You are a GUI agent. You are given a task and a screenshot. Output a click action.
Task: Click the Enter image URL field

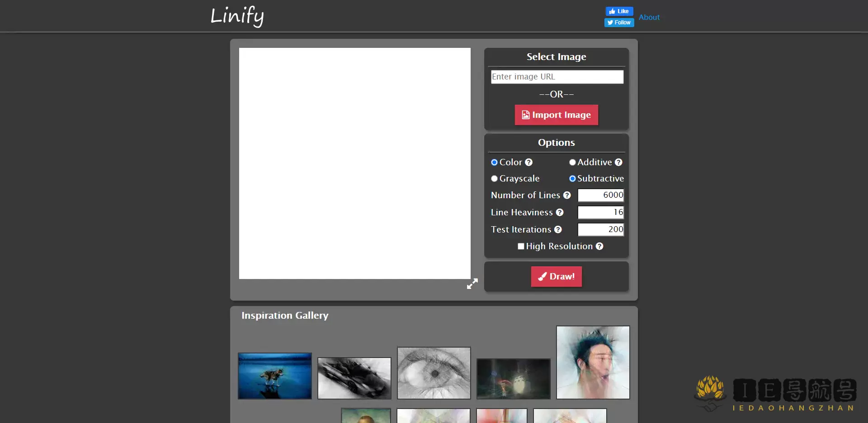pos(557,77)
